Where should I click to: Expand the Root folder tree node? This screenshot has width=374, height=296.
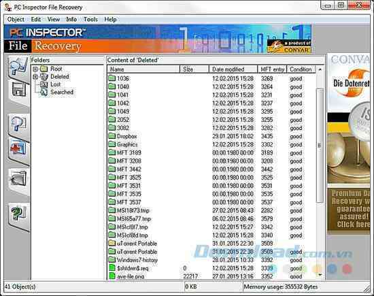point(35,69)
